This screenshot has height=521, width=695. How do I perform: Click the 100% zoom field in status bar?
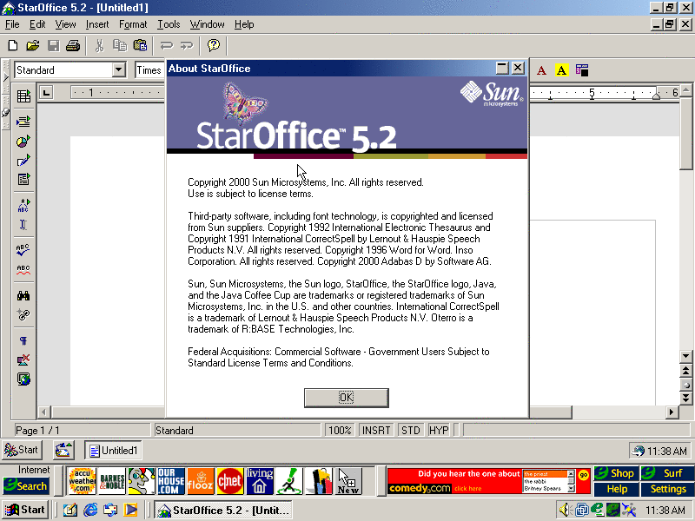pos(340,430)
